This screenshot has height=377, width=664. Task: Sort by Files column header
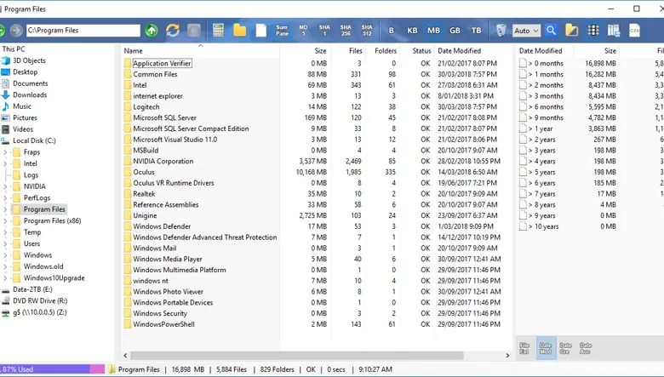click(356, 51)
